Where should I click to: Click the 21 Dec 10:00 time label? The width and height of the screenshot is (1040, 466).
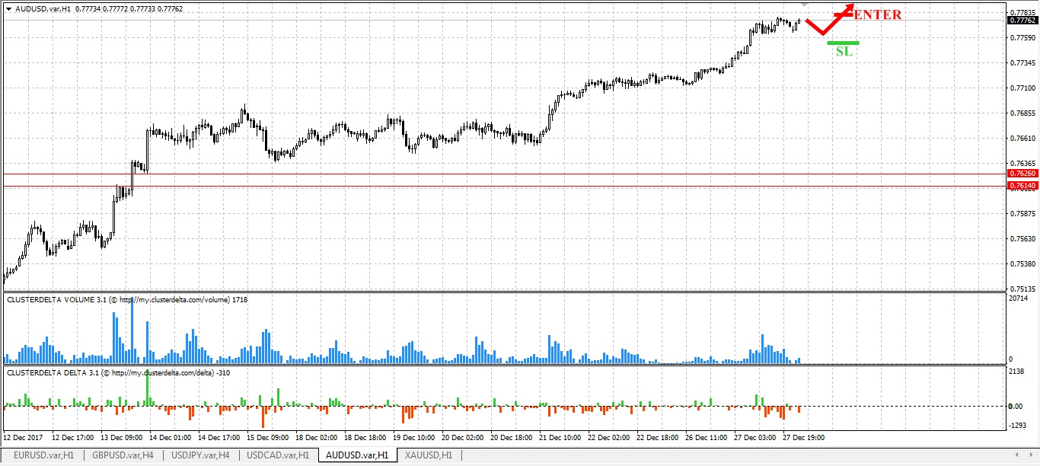[x=560, y=439]
